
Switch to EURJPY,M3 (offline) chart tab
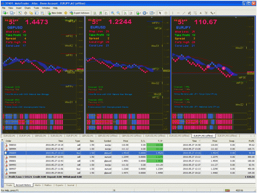[227, 136]
